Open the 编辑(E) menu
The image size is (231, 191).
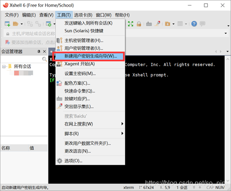[x=29, y=15]
